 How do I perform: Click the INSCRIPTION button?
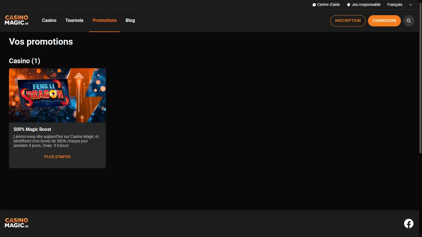(x=348, y=21)
